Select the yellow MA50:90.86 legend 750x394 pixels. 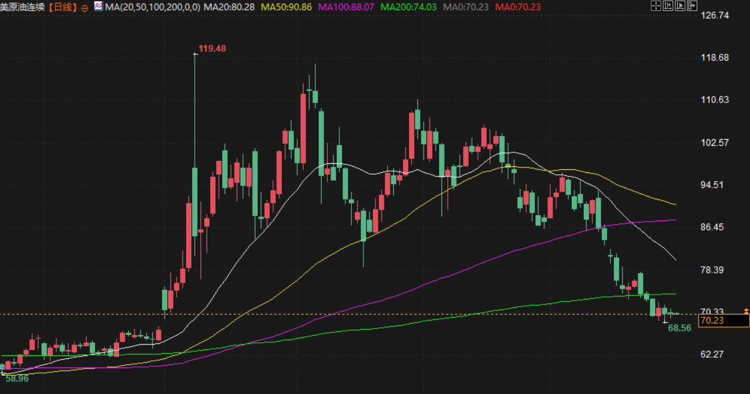coord(287,7)
